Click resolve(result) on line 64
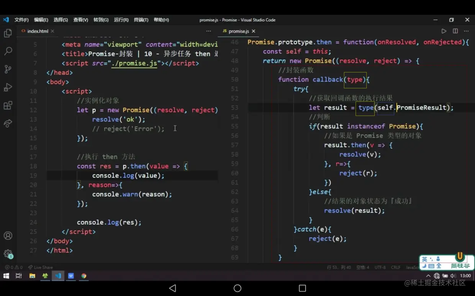475x296 pixels. (x=354, y=210)
